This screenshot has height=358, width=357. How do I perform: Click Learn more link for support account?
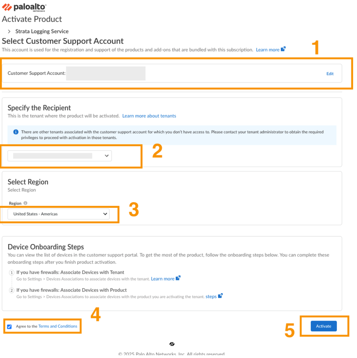point(267,50)
